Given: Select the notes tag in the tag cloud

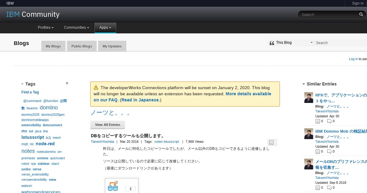Looking at the screenshot, I should 28,151.
